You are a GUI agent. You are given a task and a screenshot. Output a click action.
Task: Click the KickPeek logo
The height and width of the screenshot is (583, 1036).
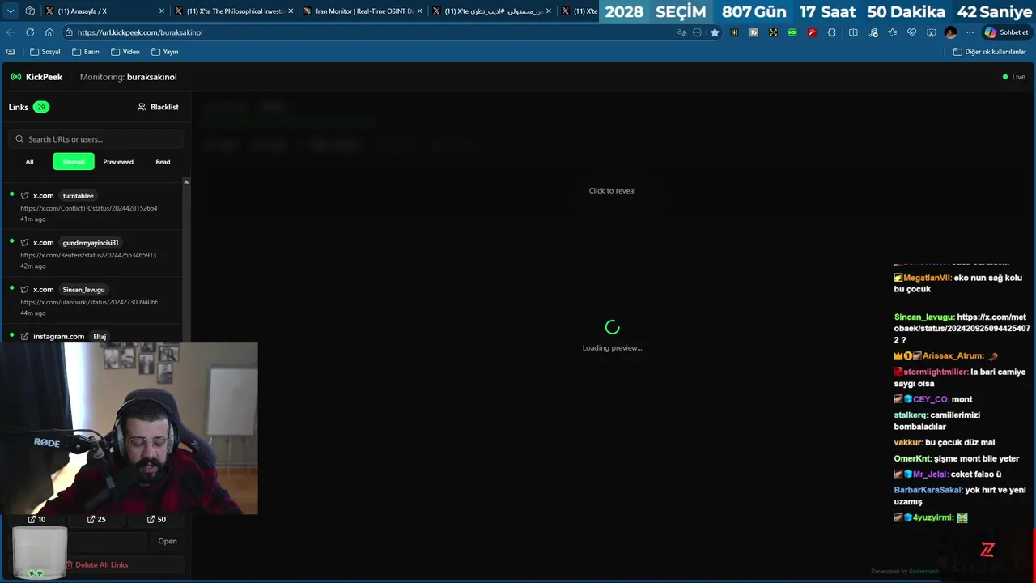pos(36,77)
